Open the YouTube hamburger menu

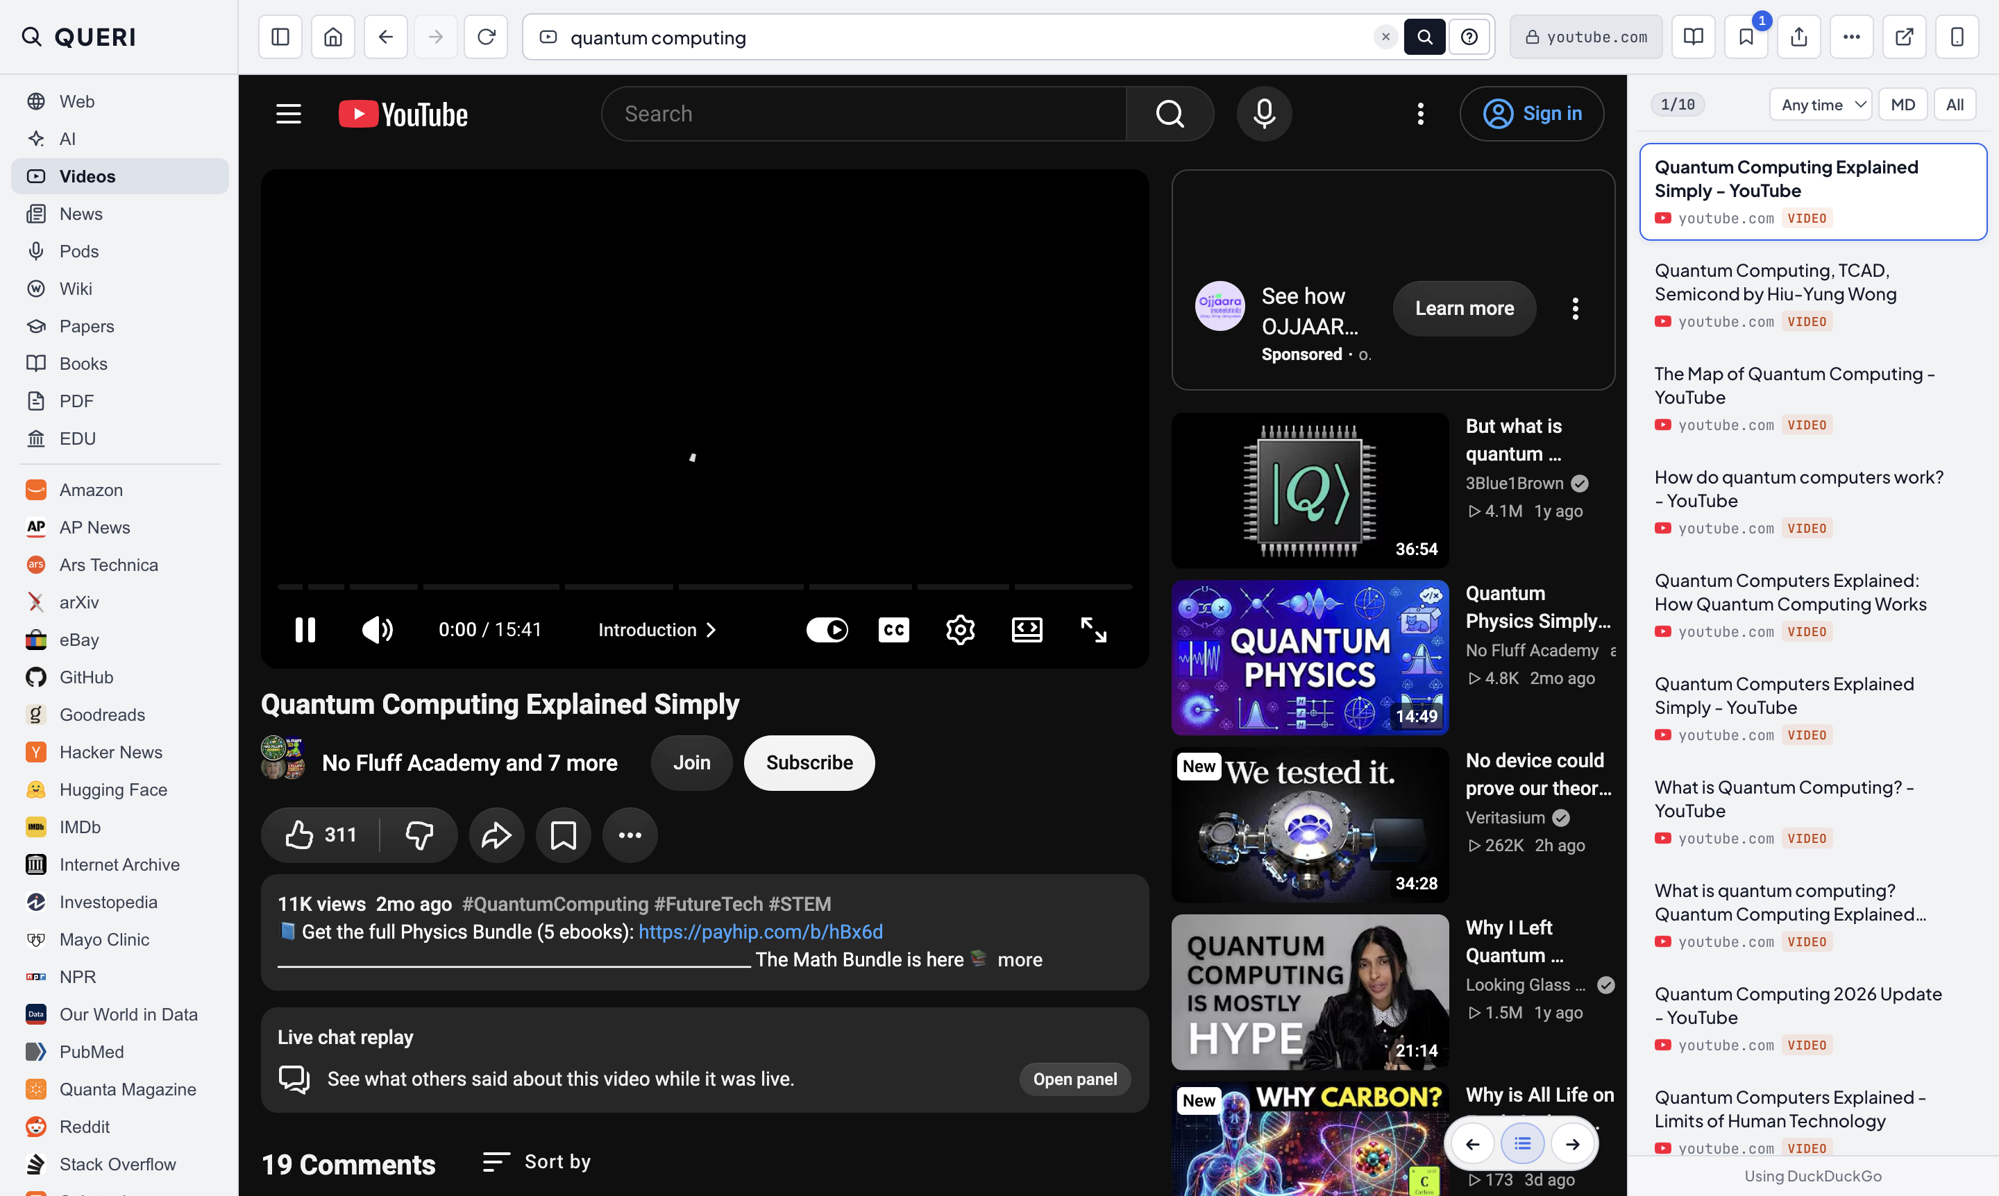[x=289, y=114]
